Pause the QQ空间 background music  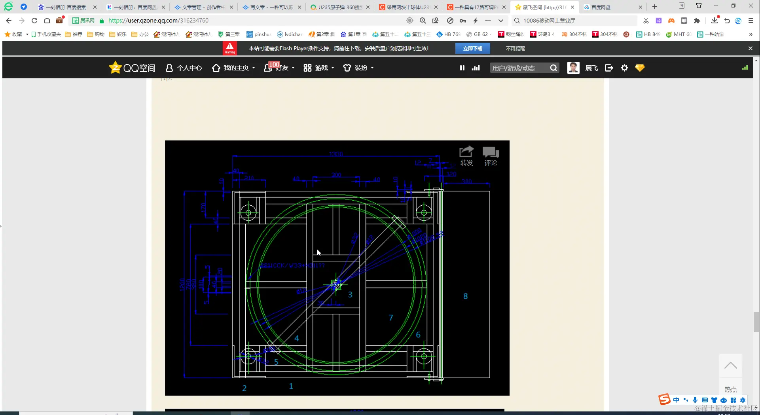462,68
